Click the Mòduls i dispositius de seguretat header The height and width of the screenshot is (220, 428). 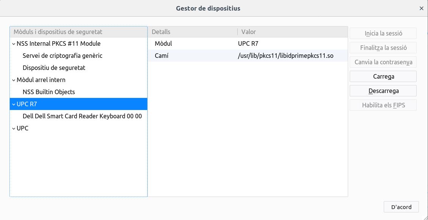click(78, 32)
